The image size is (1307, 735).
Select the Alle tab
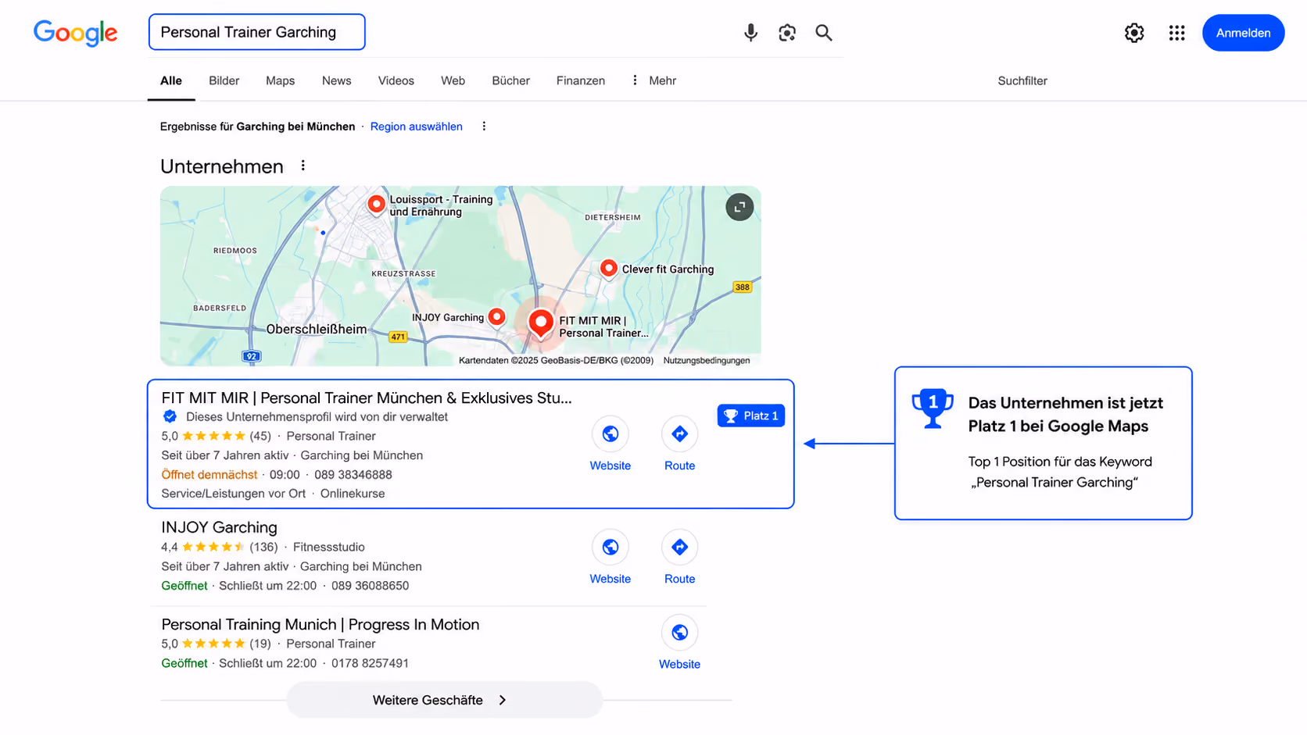(x=171, y=80)
